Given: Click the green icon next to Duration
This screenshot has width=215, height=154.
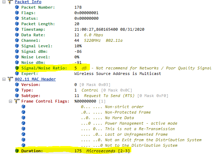Looking at the screenshot, I should 17,151.
